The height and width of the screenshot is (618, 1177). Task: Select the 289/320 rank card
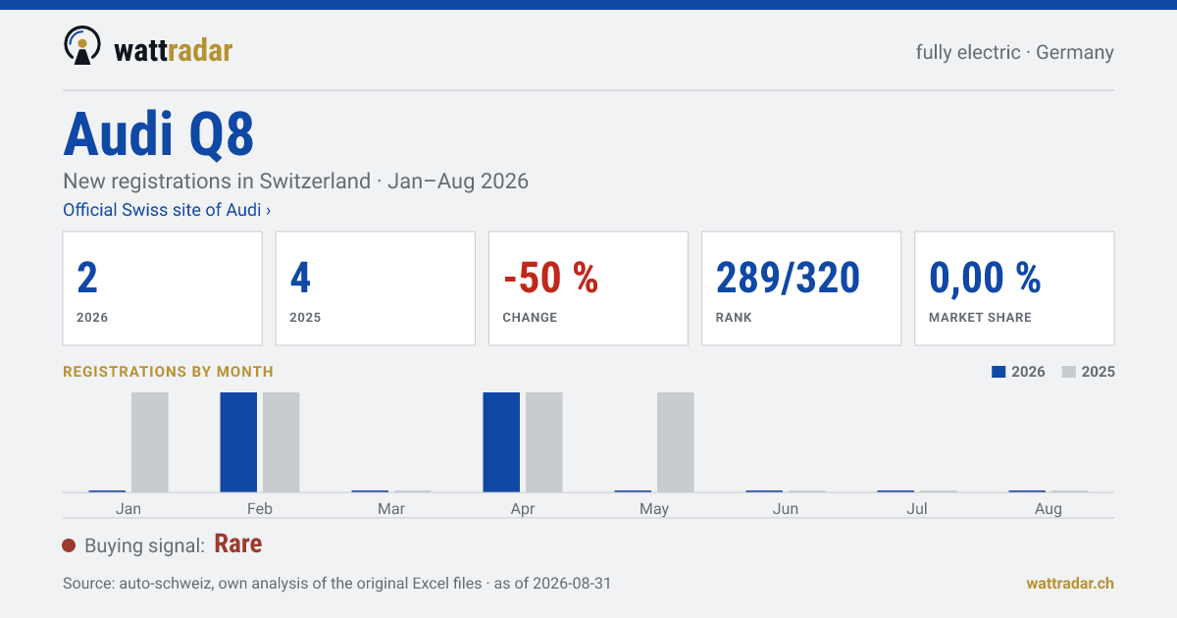tap(801, 288)
